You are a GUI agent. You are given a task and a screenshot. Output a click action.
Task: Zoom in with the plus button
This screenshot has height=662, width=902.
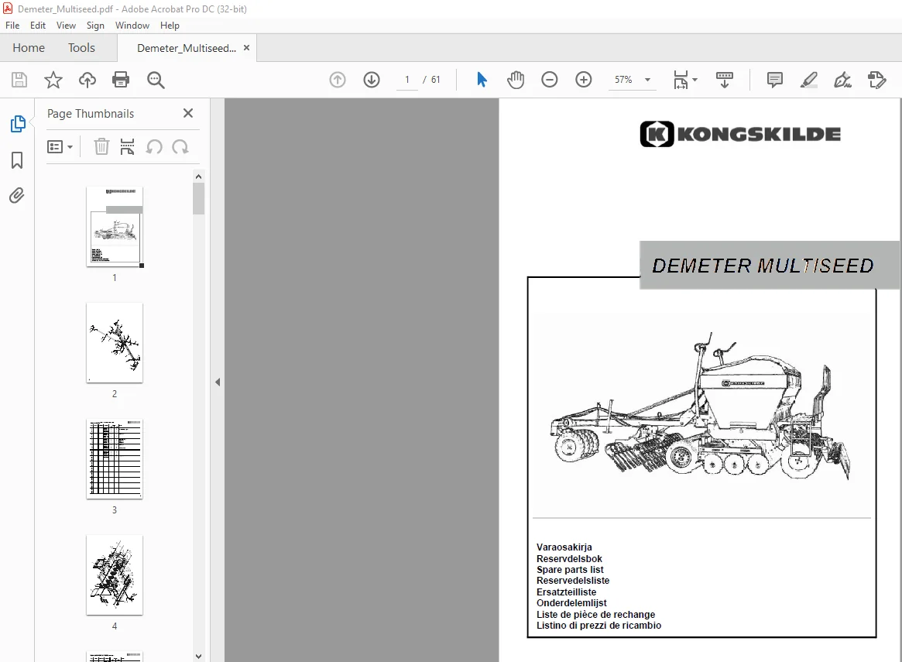[x=583, y=80]
